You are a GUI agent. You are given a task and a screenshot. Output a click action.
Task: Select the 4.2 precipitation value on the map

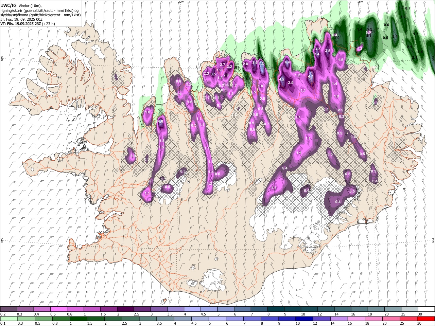(x=281, y=79)
